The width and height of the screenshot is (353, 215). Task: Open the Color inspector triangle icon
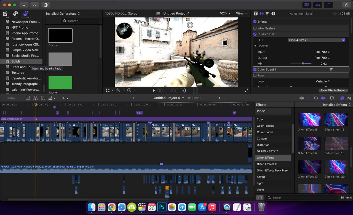pos(267,14)
